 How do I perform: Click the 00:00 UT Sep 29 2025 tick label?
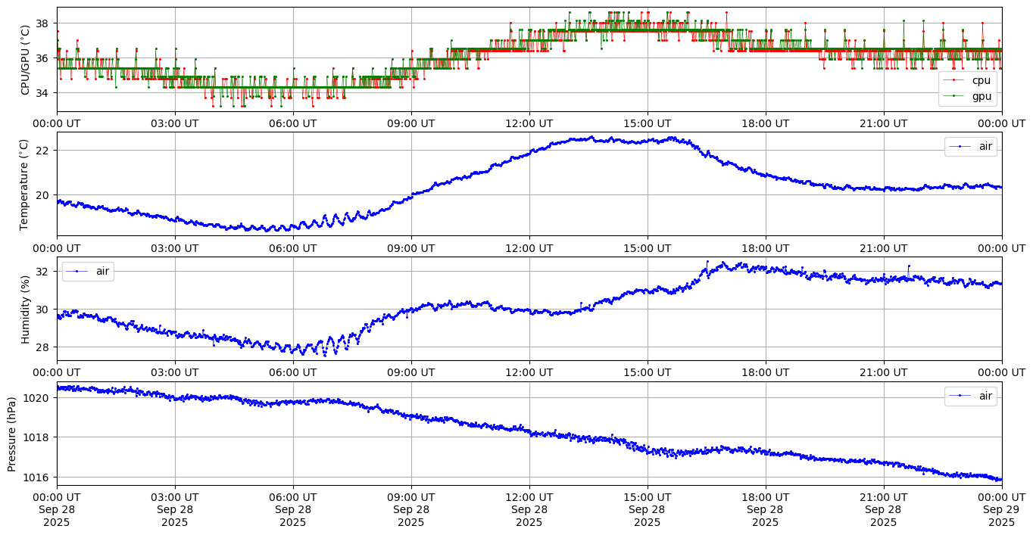pyautogui.click(x=1001, y=509)
